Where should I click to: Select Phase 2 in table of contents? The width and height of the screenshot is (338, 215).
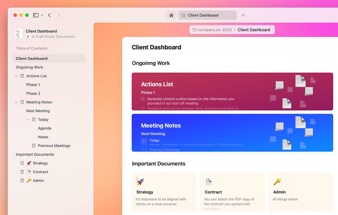pyautogui.click(x=33, y=93)
